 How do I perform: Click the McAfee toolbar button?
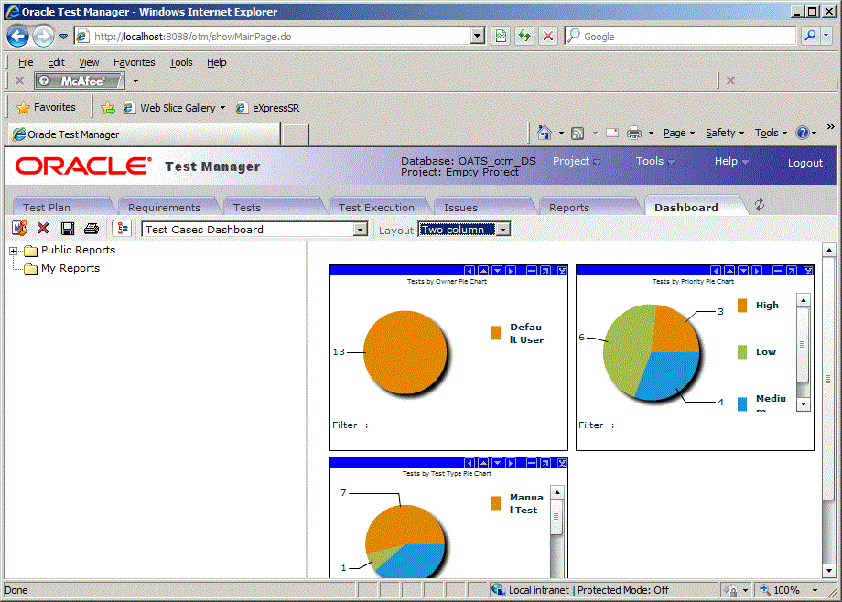point(80,81)
